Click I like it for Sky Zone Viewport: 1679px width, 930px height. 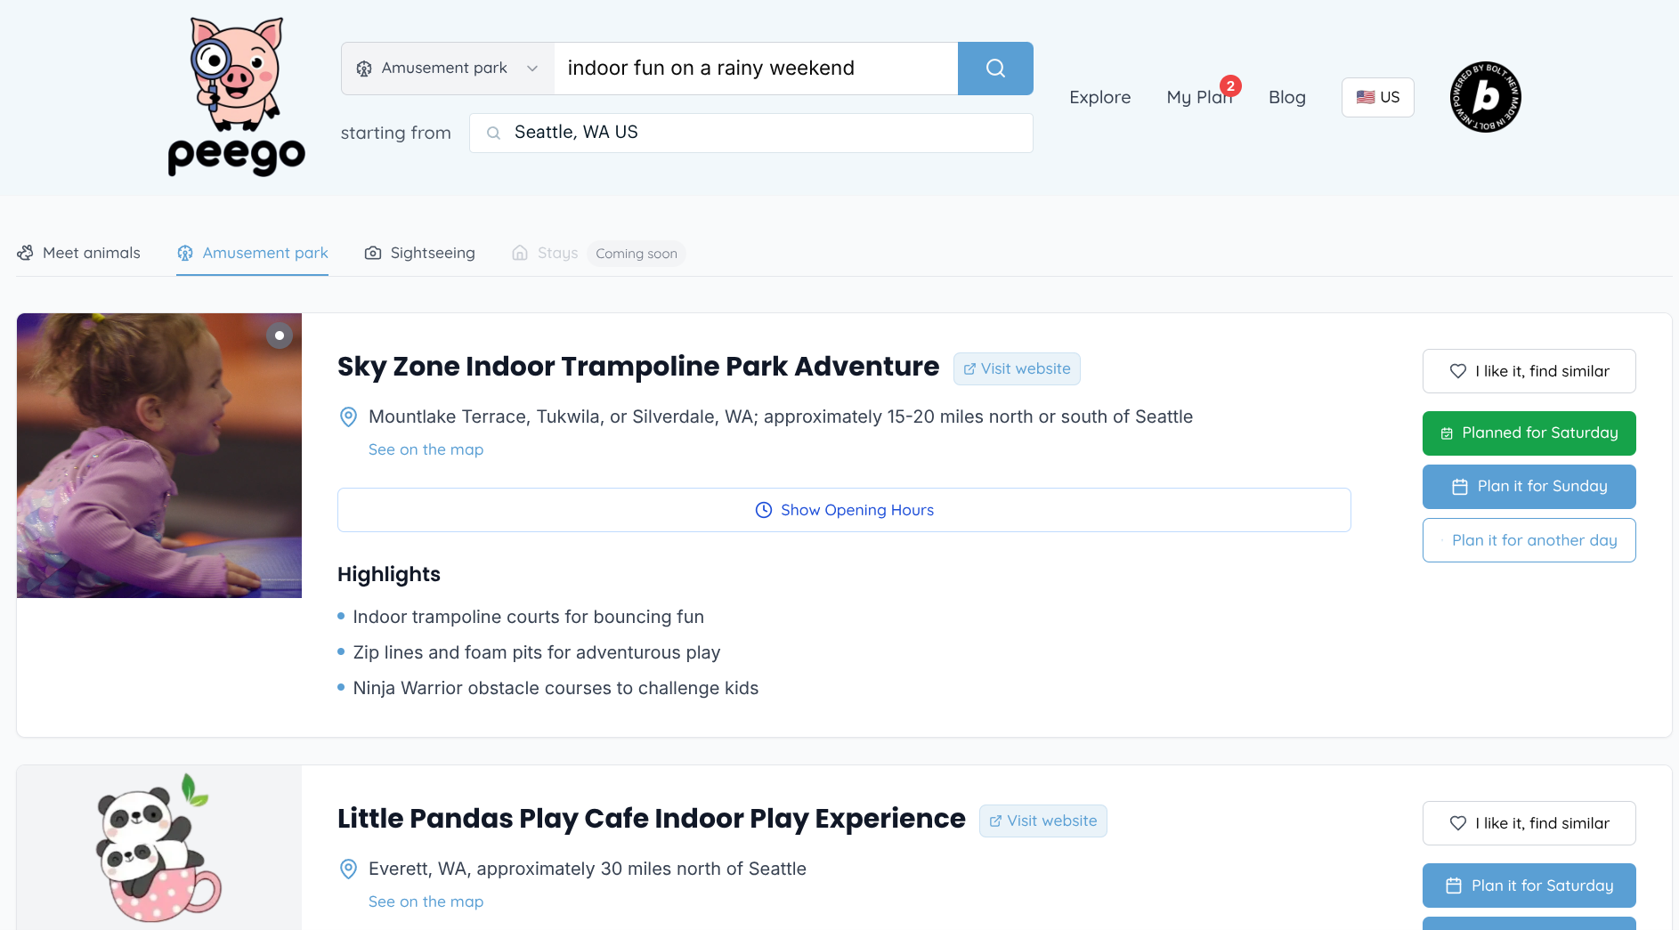(x=1529, y=371)
